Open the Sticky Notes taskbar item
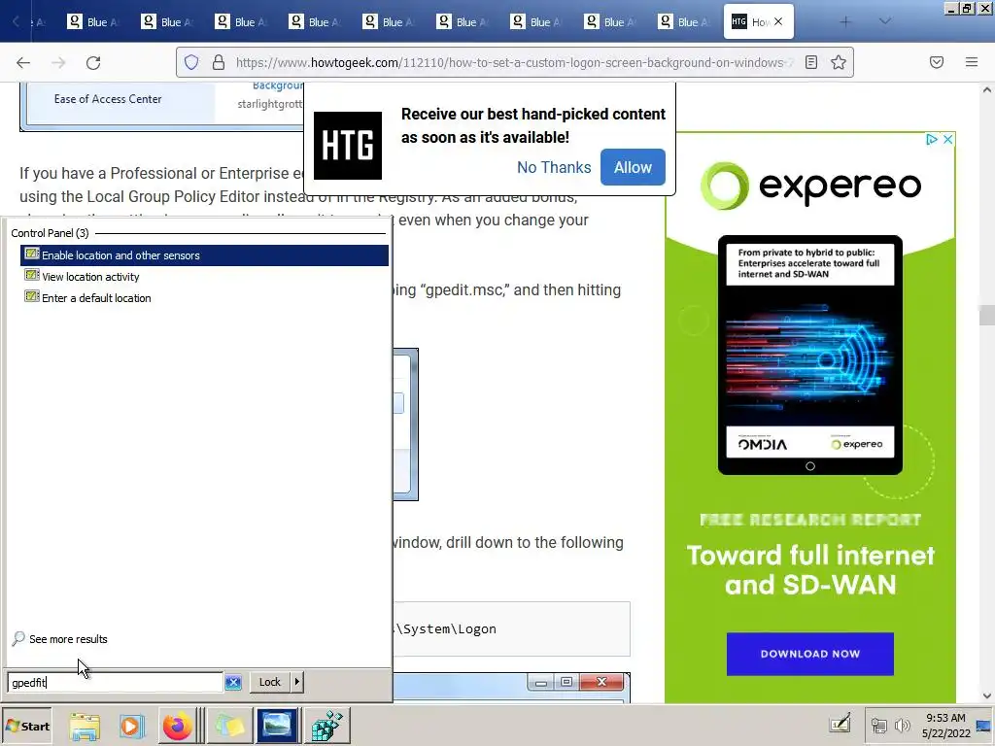The image size is (995, 746). tap(229, 727)
